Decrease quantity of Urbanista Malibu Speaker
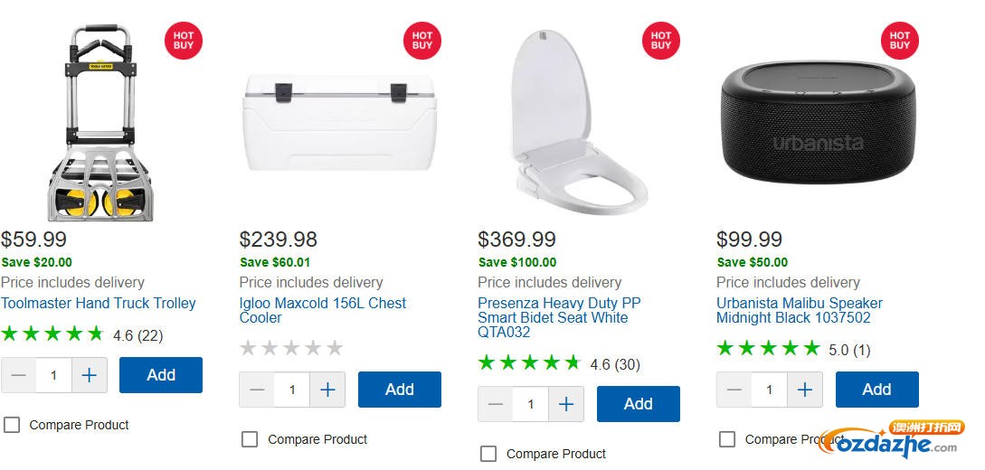Image resolution: width=985 pixels, height=470 pixels. (734, 390)
